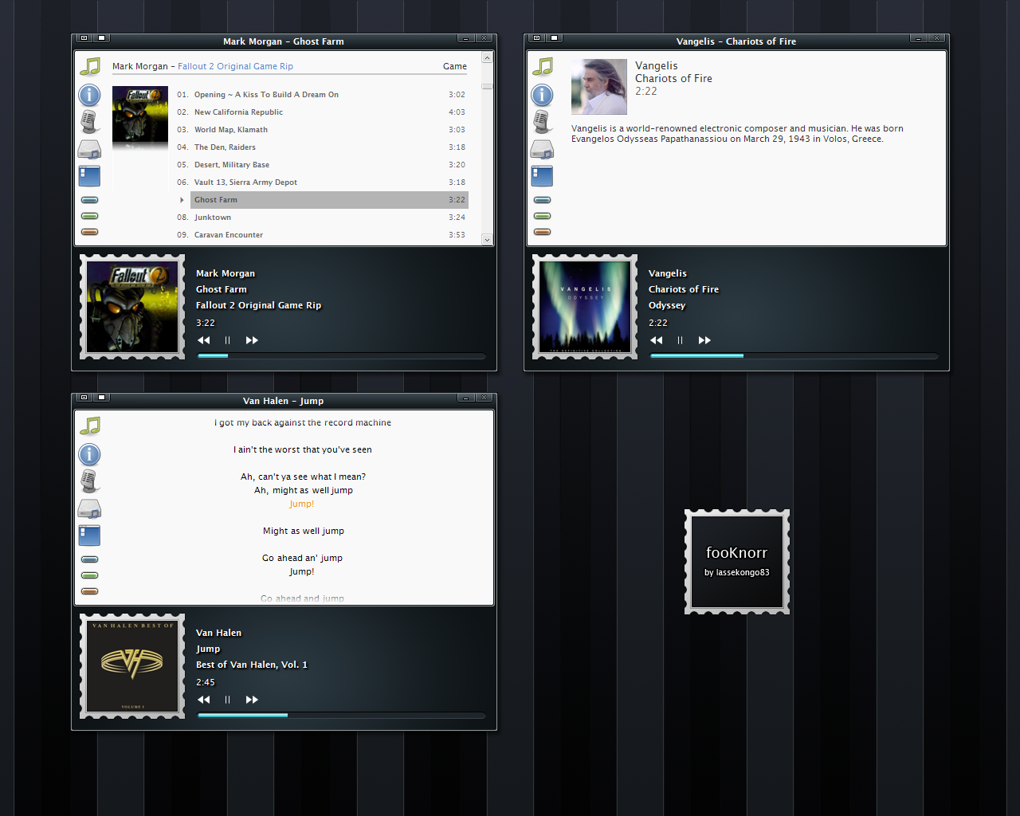Click the Van Halen album cover stamp thumbnail

(132, 666)
